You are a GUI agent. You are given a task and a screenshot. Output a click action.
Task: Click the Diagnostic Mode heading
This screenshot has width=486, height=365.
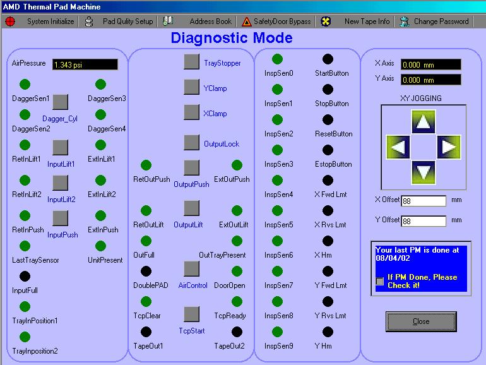pos(232,38)
